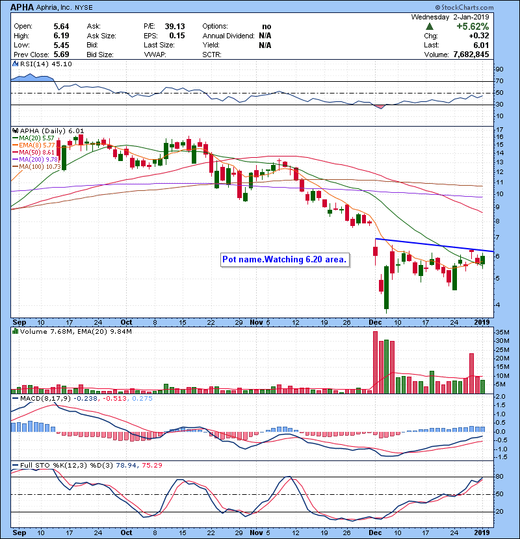Click the Prev Close value 5.69
Screen dimensions: 520x539
(61, 55)
